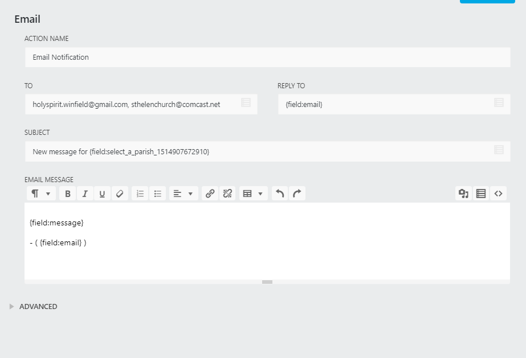
Task: Open the paragraph style dropdown
Action: click(41, 194)
